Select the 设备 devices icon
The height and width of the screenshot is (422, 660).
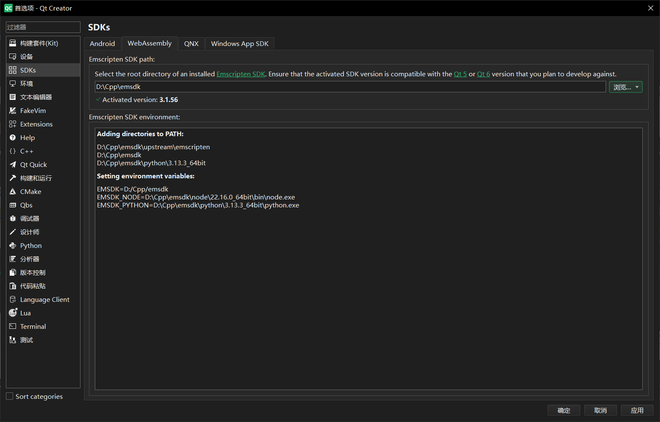(x=13, y=56)
